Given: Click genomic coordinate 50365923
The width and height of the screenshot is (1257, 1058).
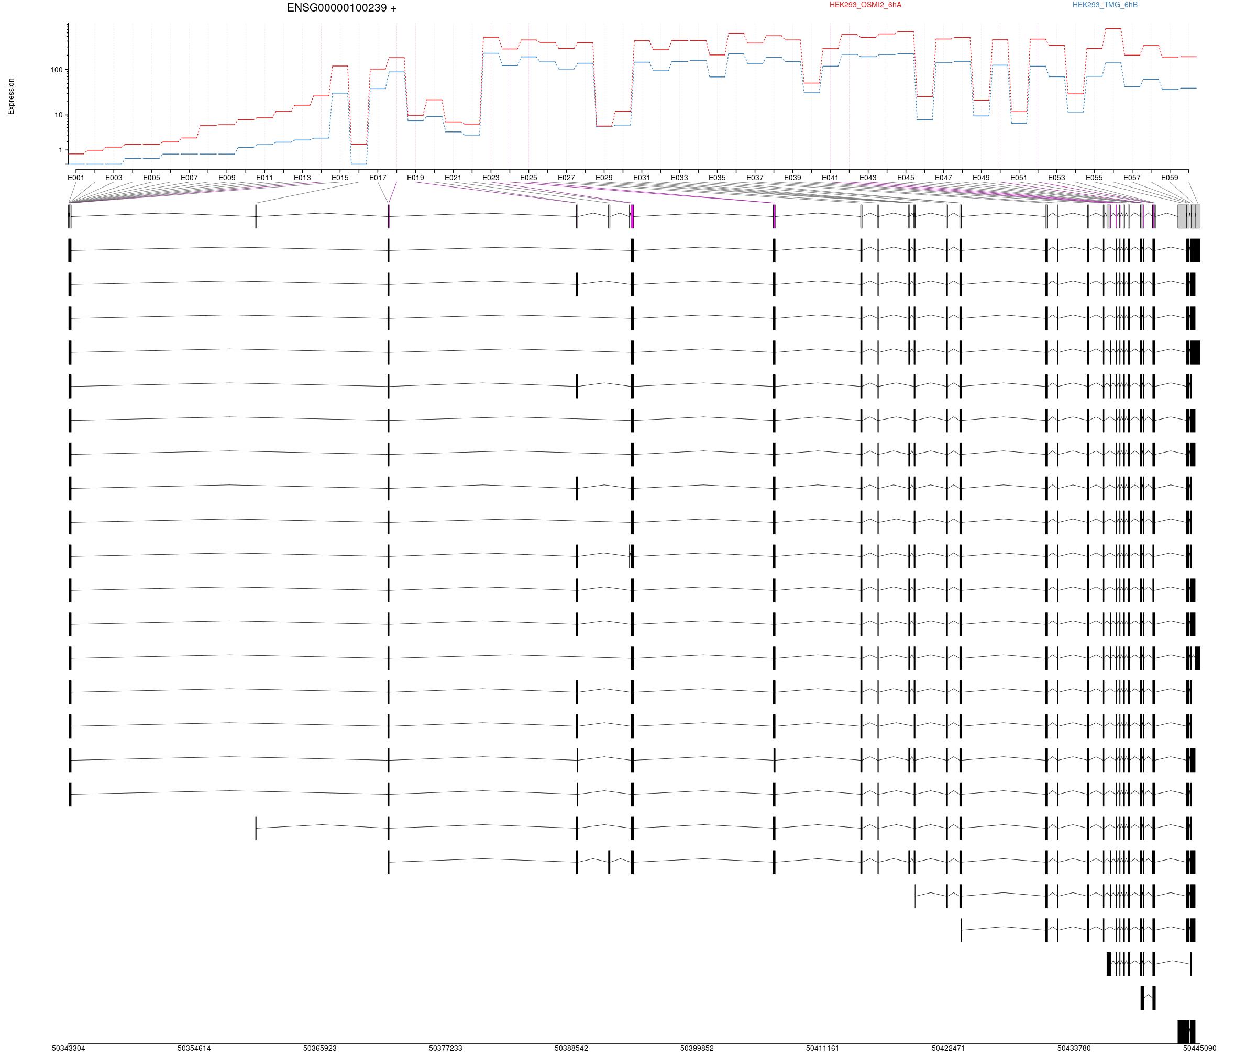Looking at the screenshot, I should (319, 1049).
